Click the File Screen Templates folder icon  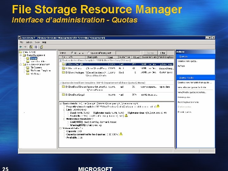click(28, 71)
